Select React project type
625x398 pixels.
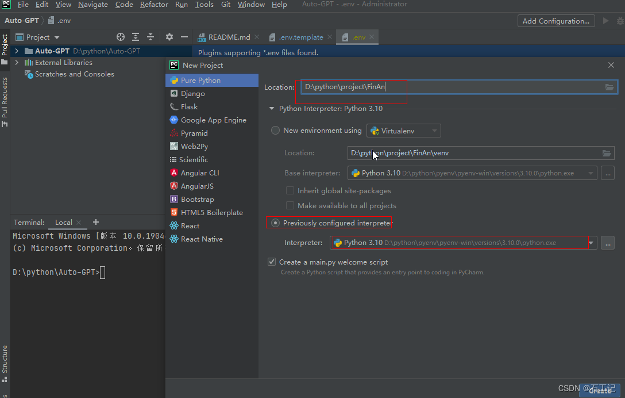[212, 225]
